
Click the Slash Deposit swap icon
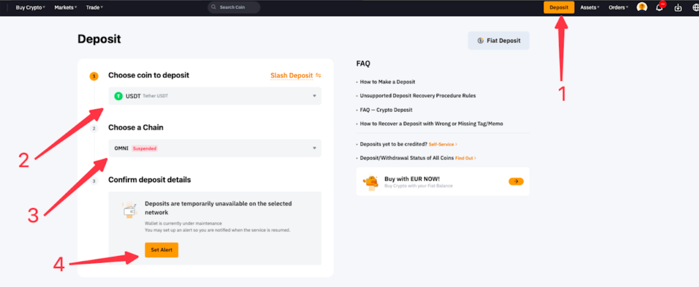[318, 75]
